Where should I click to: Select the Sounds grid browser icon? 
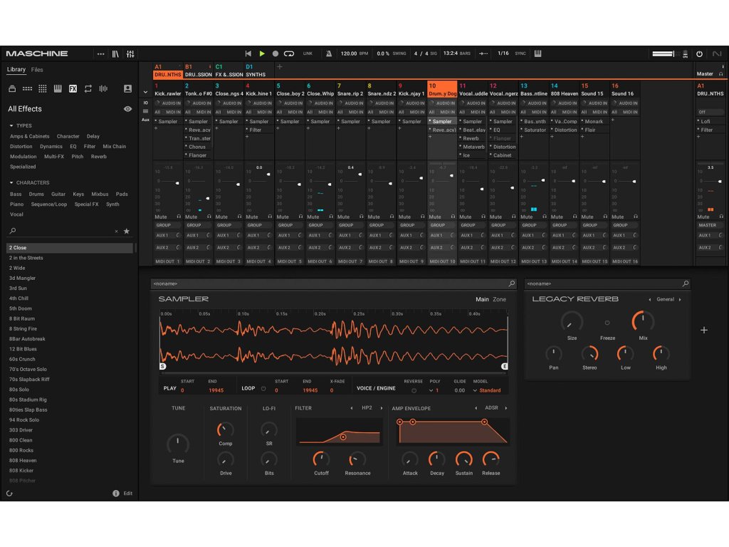[x=43, y=88]
